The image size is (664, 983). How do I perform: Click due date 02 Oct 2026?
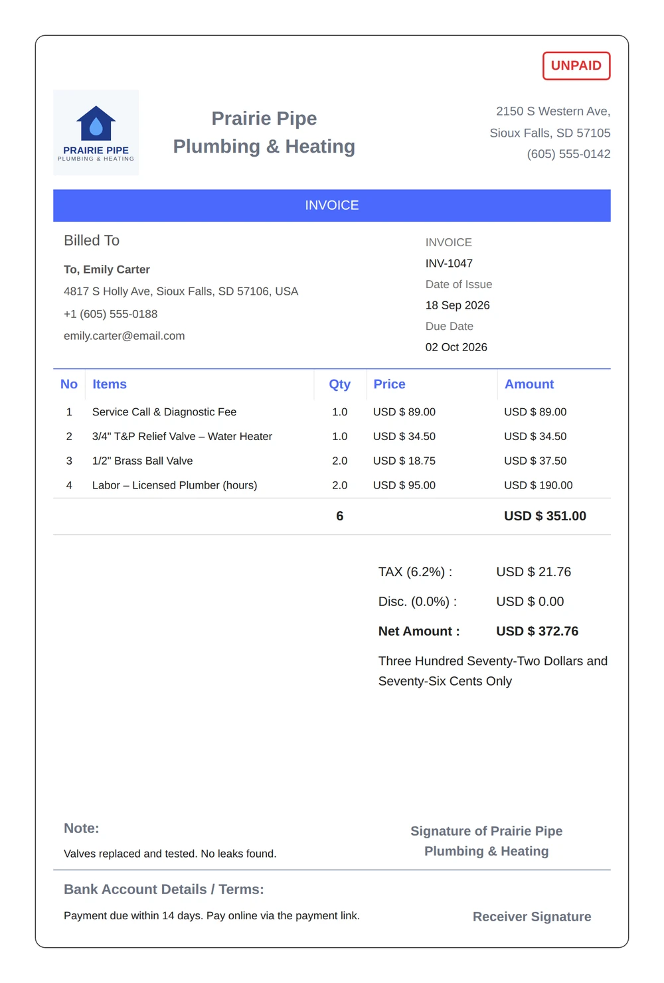[456, 347]
